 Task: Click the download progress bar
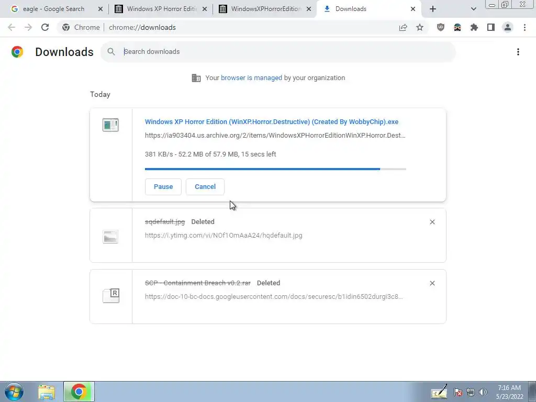click(x=275, y=169)
